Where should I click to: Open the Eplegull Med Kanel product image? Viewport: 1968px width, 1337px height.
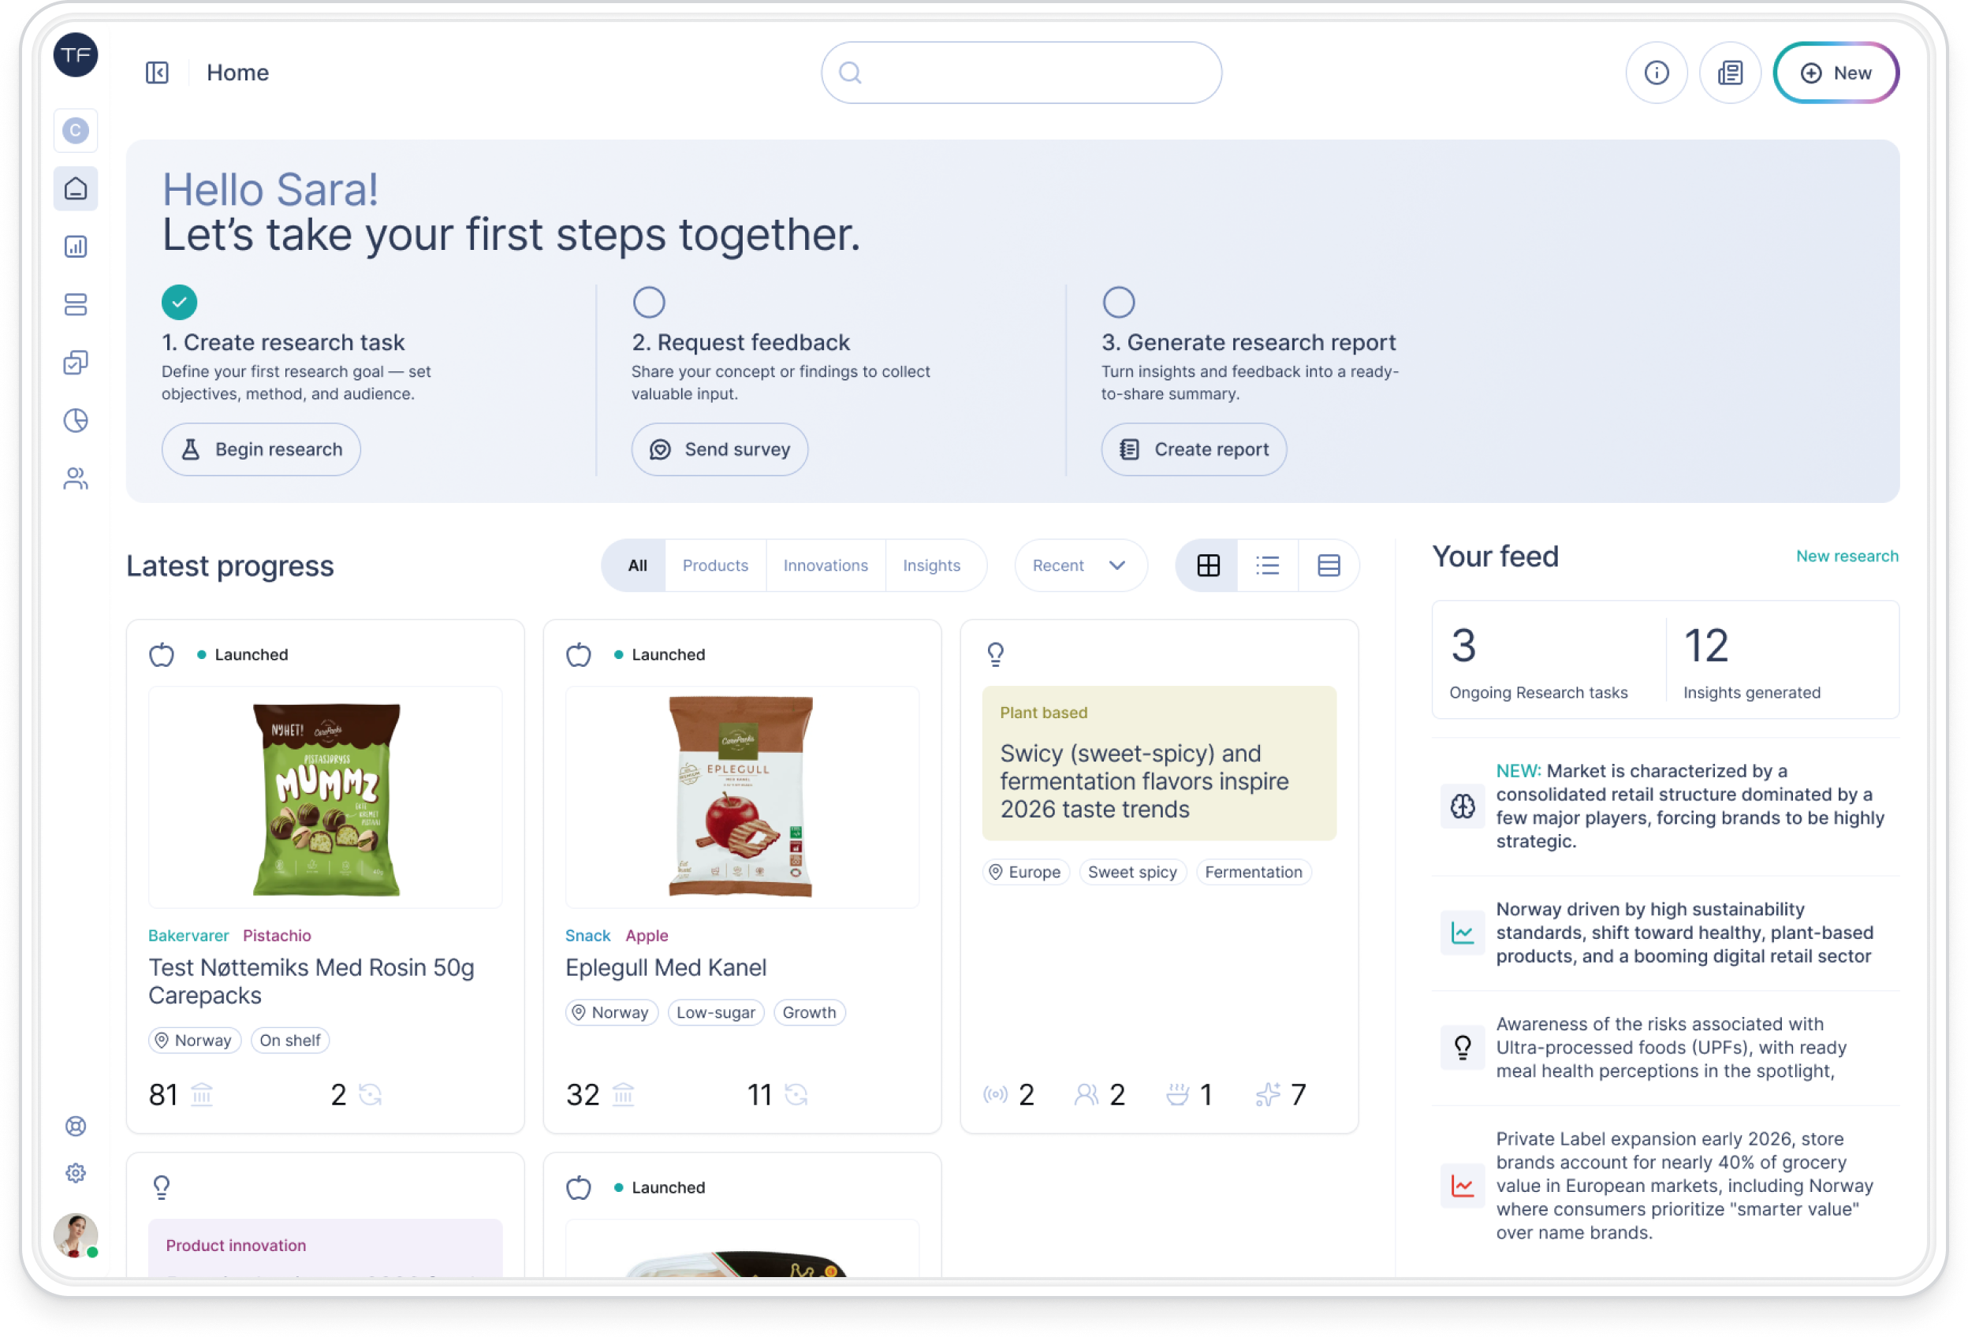point(741,797)
